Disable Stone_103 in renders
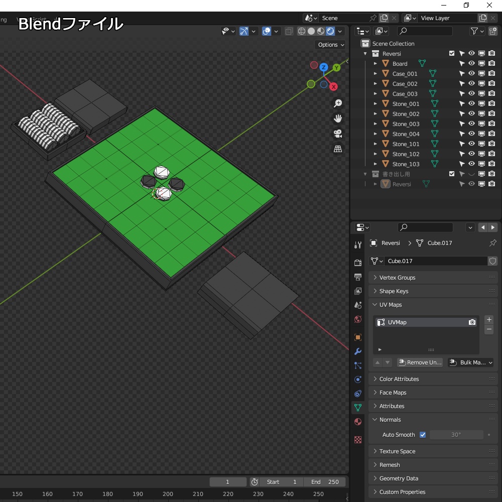 tap(492, 164)
